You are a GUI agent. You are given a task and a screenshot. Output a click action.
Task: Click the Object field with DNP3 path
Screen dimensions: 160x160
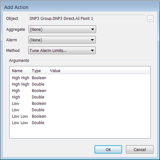click(87, 19)
